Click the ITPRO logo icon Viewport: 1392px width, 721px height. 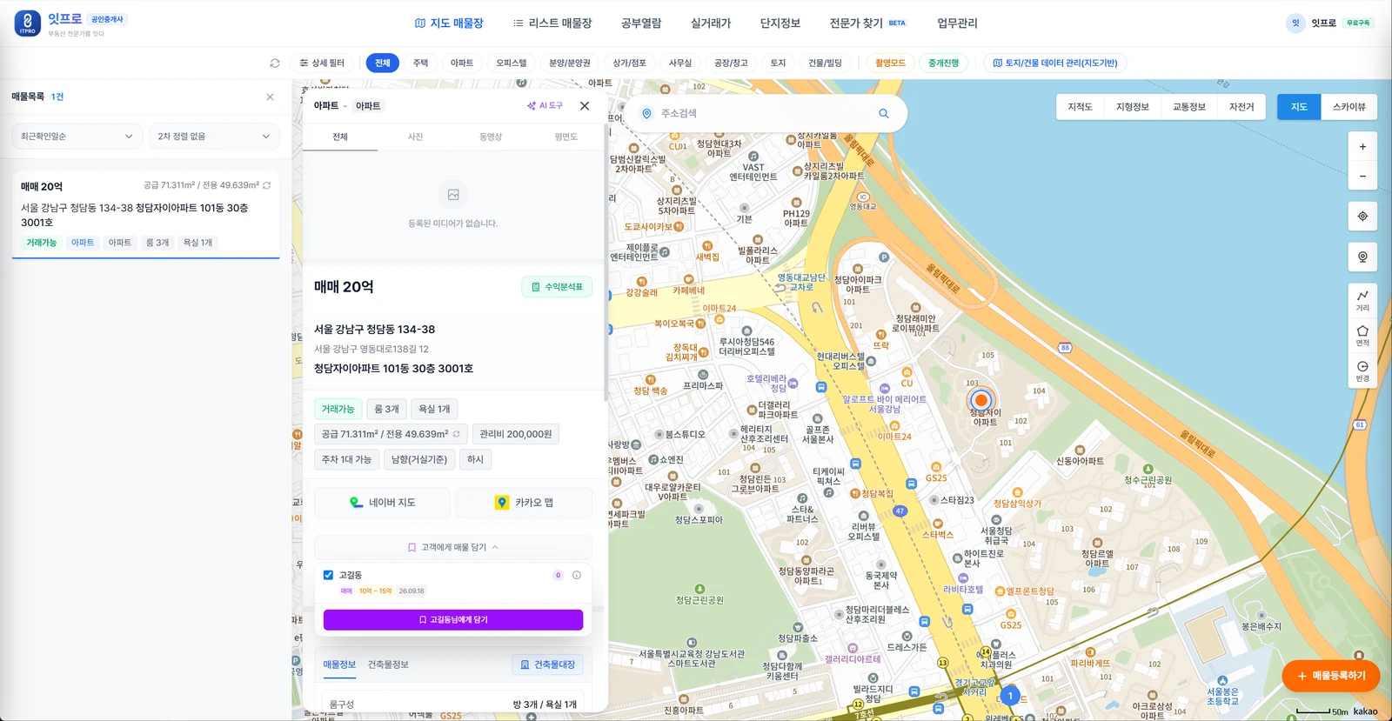click(x=27, y=23)
